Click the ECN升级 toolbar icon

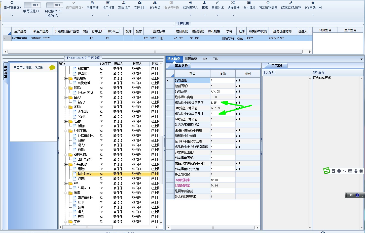[x=155, y=3]
